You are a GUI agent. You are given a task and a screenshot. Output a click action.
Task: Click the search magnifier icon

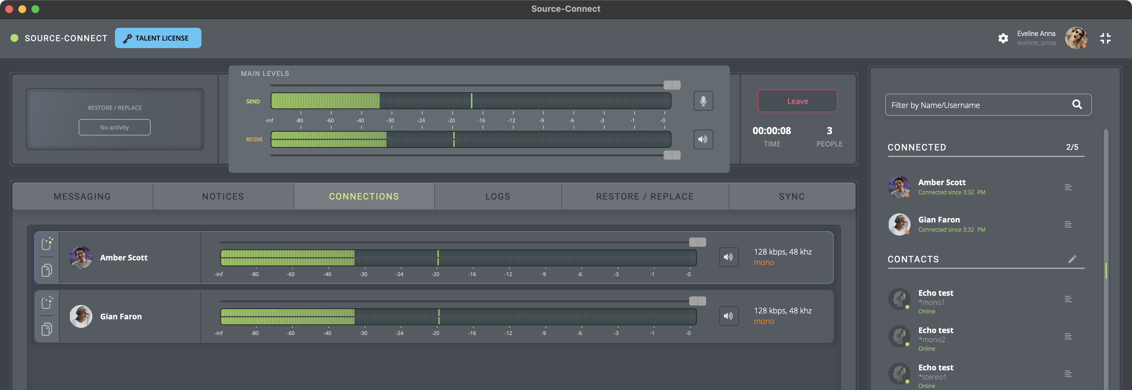pyautogui.click(x=1077, y=104)
